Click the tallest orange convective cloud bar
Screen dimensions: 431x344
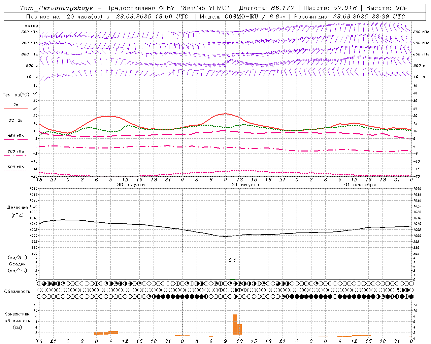click(x=235, y=325)
